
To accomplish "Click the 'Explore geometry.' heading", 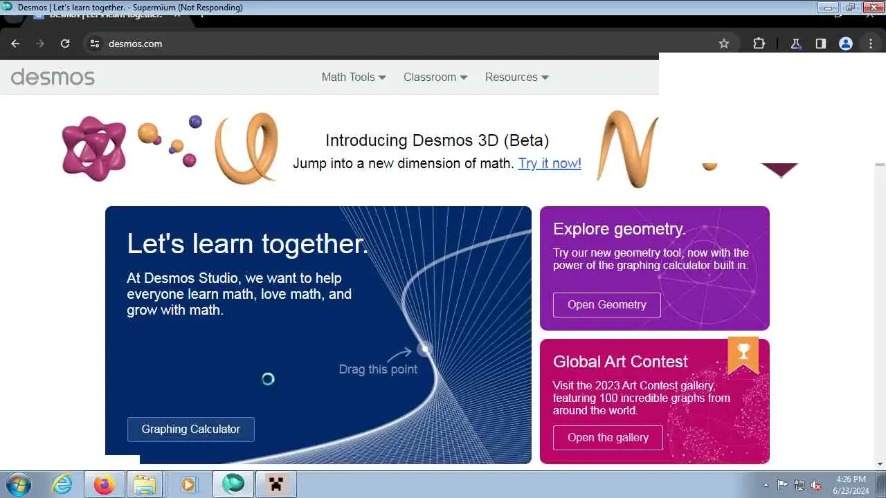I will (620, 229).
